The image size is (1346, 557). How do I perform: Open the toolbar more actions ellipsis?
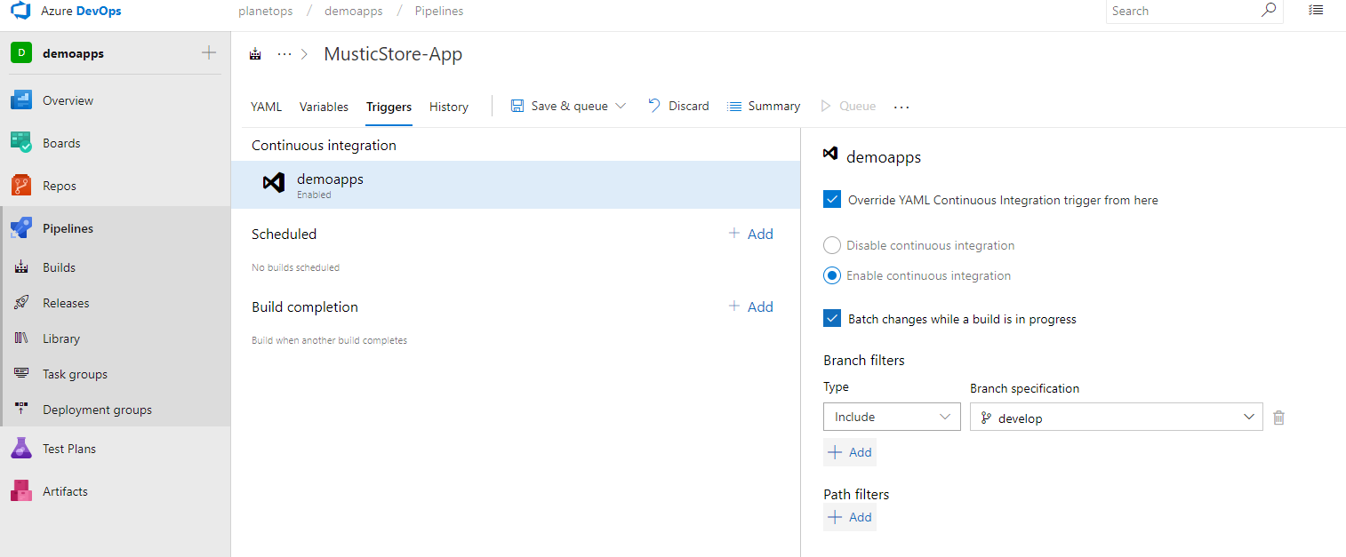[x=901, y=107]
